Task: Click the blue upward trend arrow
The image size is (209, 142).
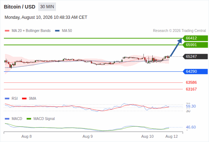Action: tap(176, 48)
